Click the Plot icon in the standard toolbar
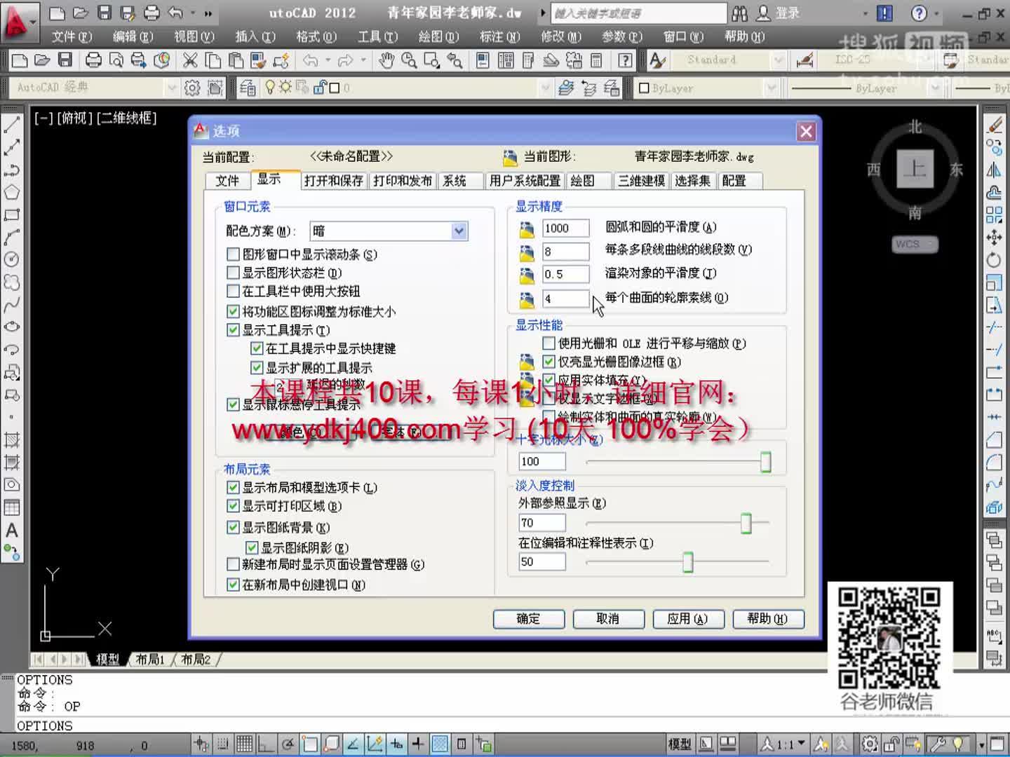 click(x=95, y=60)
